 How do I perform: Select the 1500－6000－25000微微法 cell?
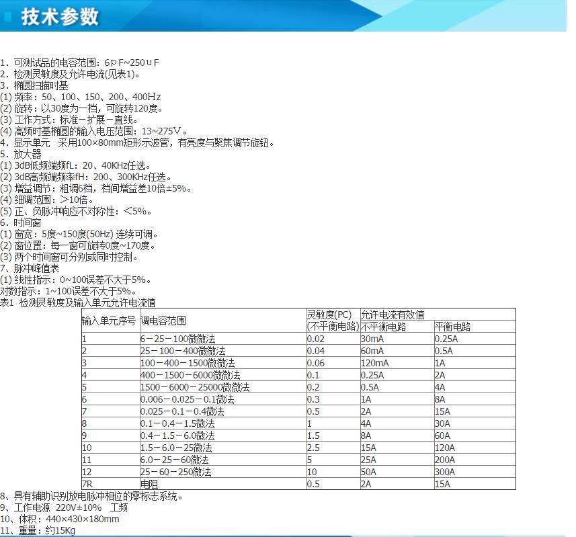(x=195, y=387)
